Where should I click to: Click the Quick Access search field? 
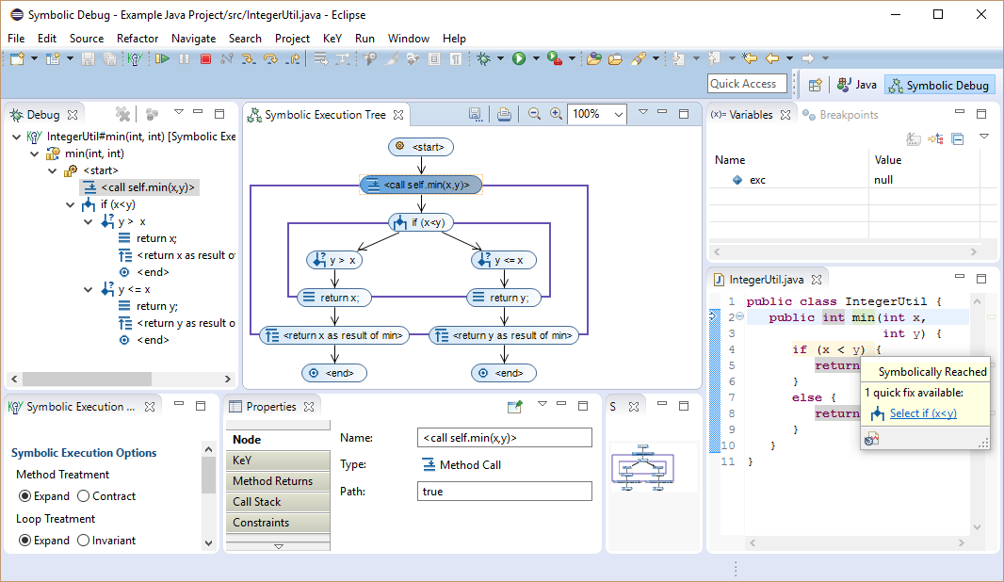click(747, 84)
